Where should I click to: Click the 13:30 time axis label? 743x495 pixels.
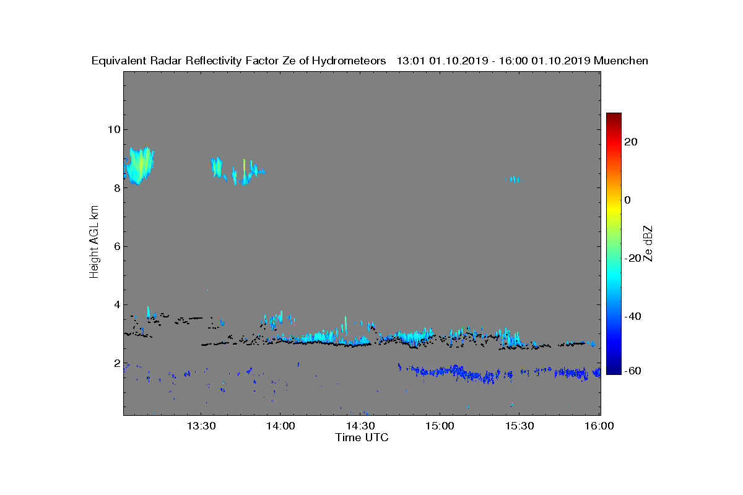click(x=201, y=426)
